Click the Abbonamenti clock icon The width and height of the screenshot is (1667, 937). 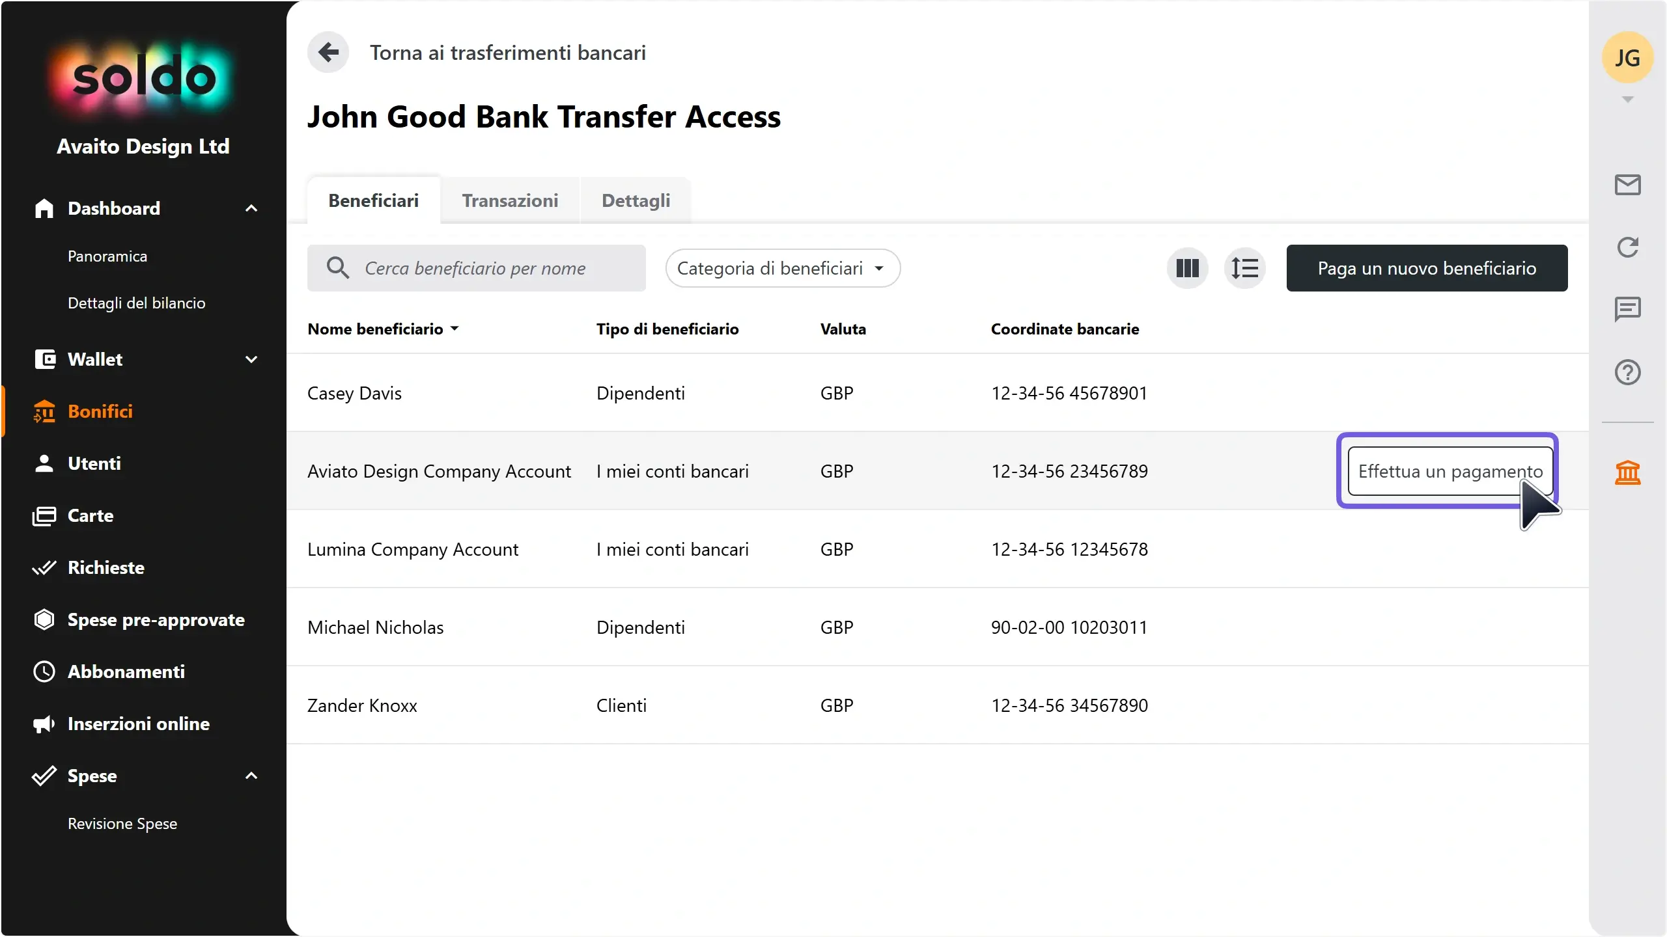pos(44,672)
